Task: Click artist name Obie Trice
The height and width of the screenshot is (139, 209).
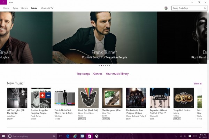Action: pyautogui.click(x=106, y=113)
